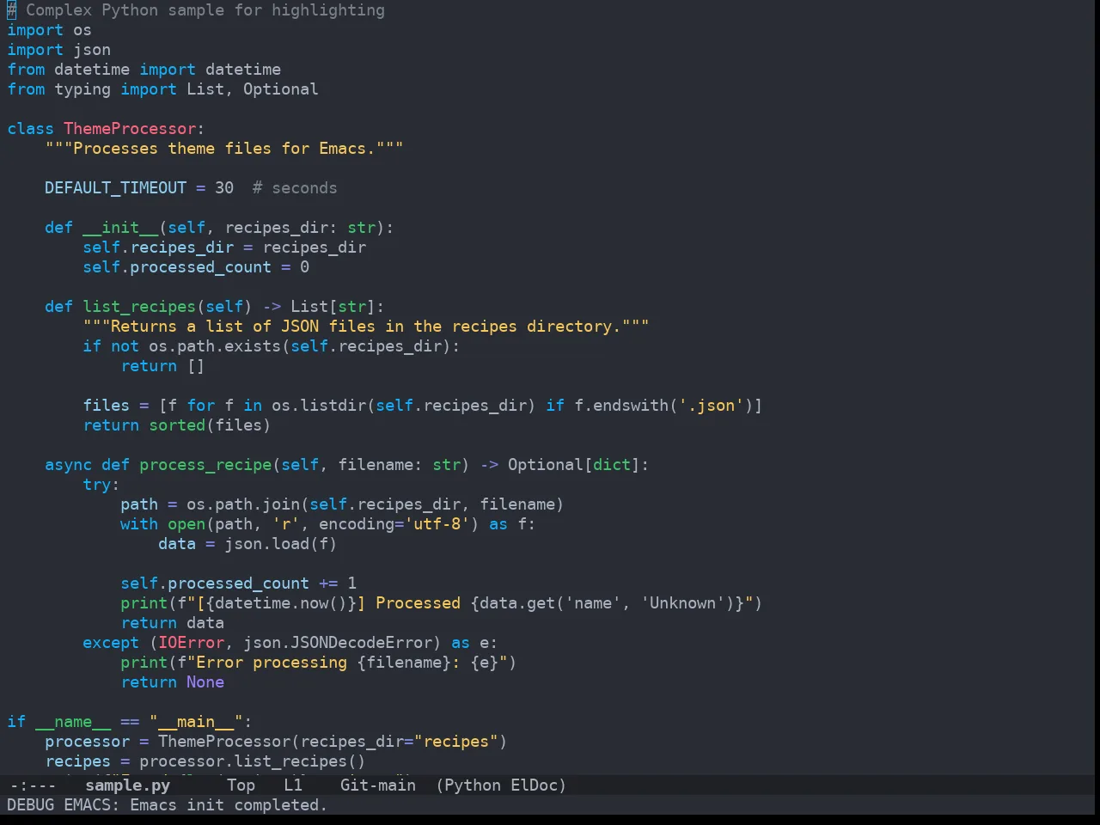Click the 'Unknown' string literal

[x=683, y=603]
